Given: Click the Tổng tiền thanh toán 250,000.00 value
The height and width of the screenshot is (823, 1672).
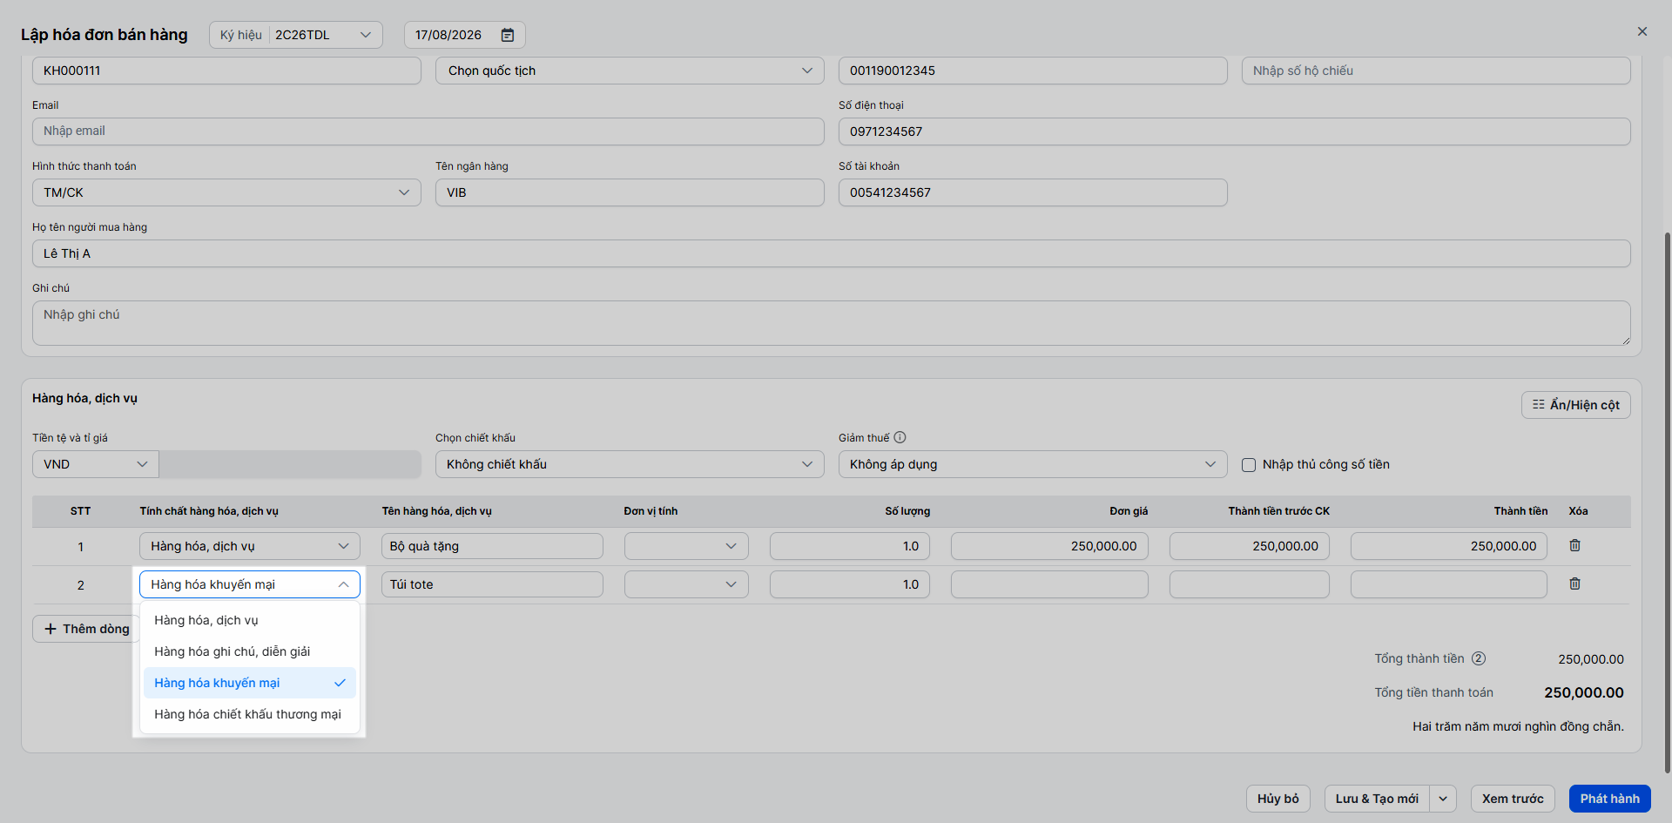Looking at the screenshot, I should (1584, 693).
